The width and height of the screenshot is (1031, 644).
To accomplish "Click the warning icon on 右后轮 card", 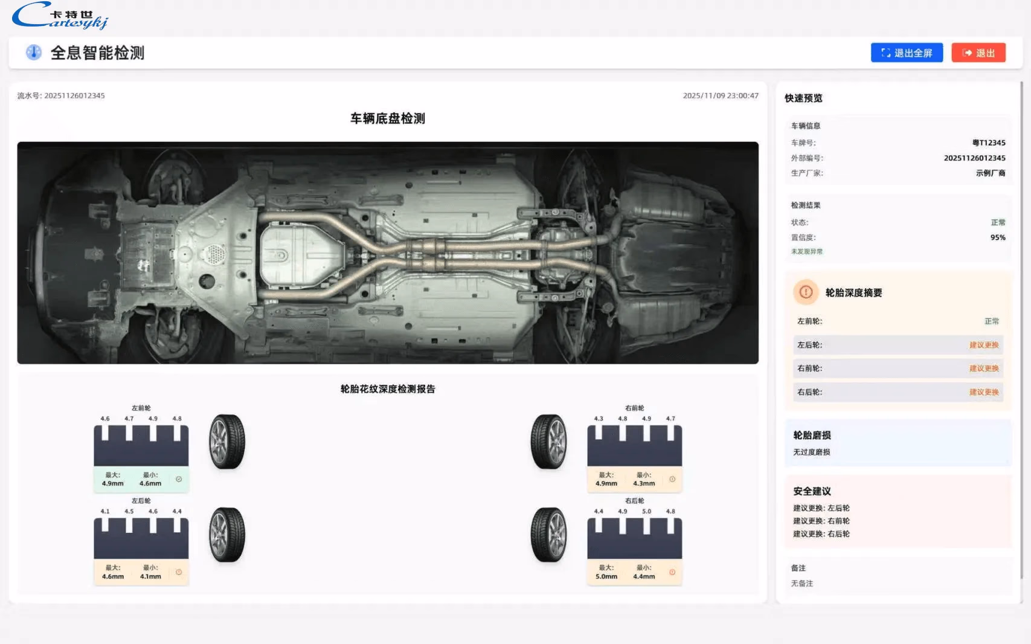I will pos(672,572).
